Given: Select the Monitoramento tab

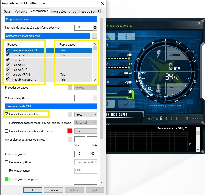Looking at the screenshot, I should pyautogui.click(x=39, y=11).
